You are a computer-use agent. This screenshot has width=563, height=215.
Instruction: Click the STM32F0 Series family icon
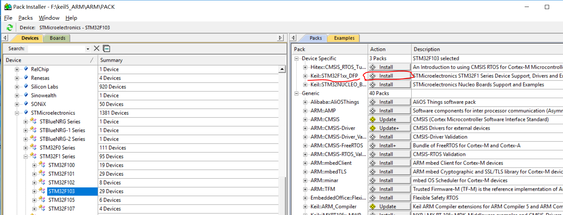[33, 147]
